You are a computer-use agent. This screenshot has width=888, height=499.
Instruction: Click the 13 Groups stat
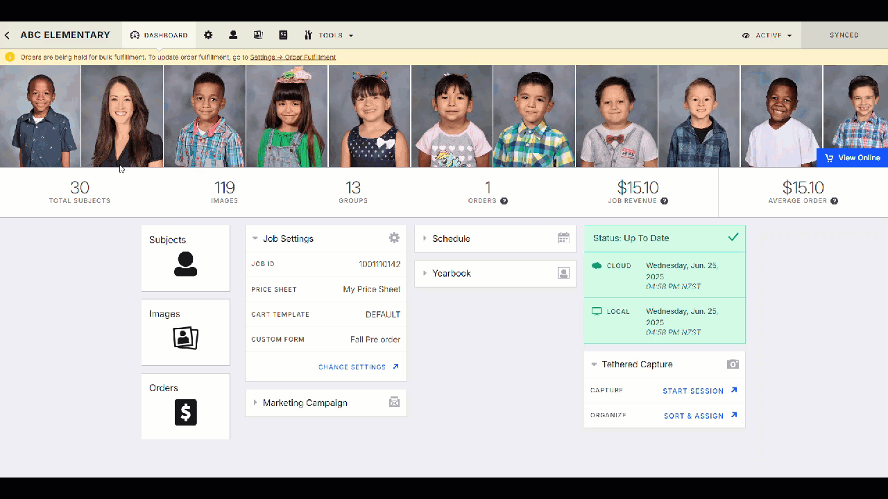click(x=353, y=193)
